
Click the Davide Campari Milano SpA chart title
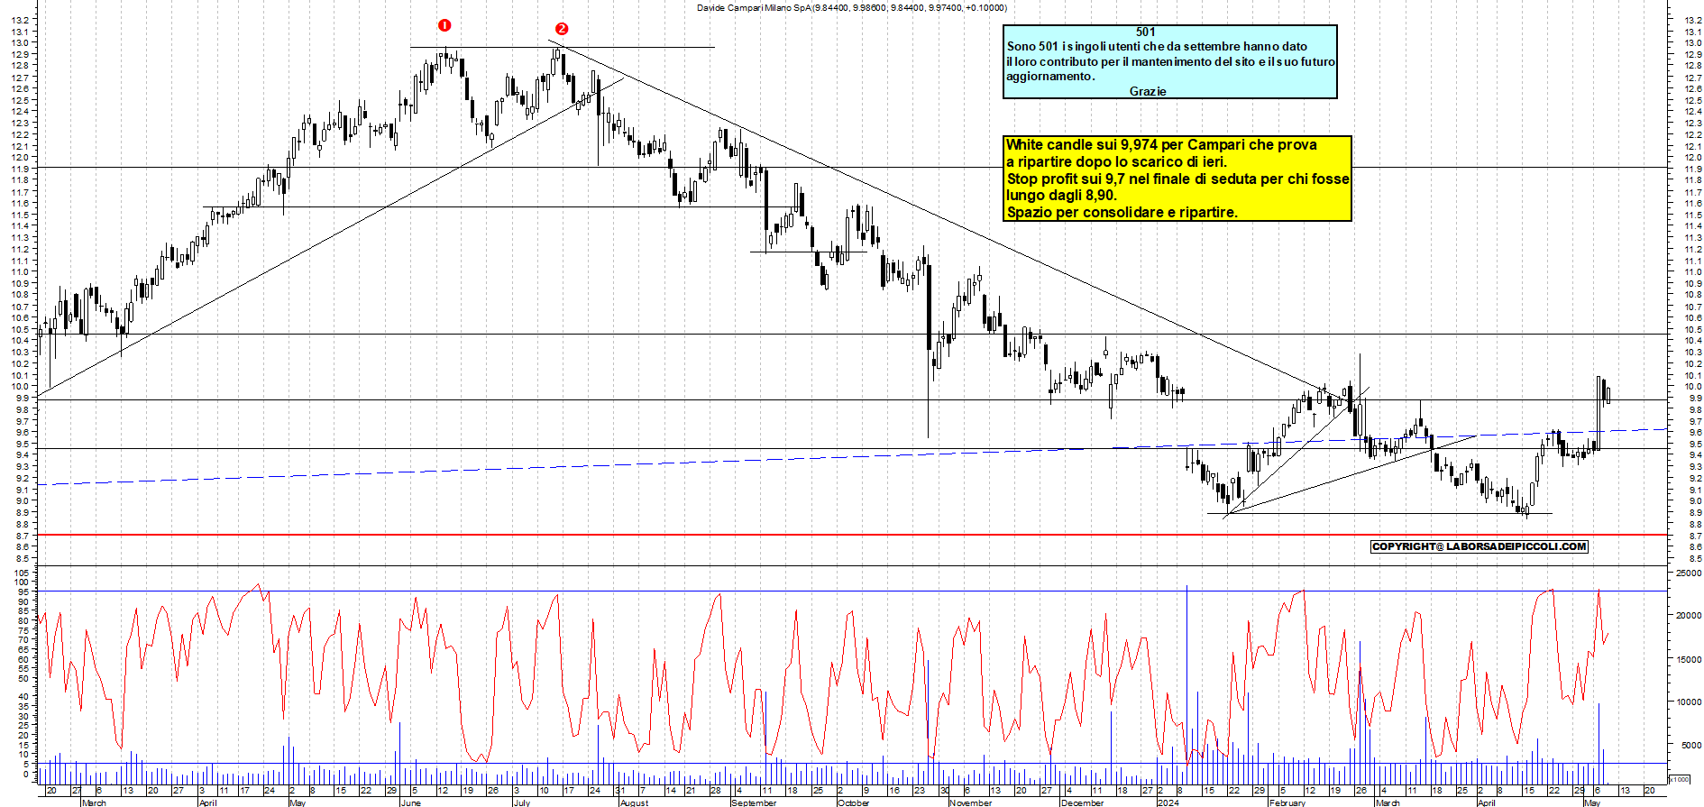[x=852, y=7]
